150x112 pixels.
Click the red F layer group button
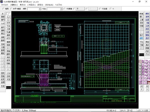click(149, 83)
